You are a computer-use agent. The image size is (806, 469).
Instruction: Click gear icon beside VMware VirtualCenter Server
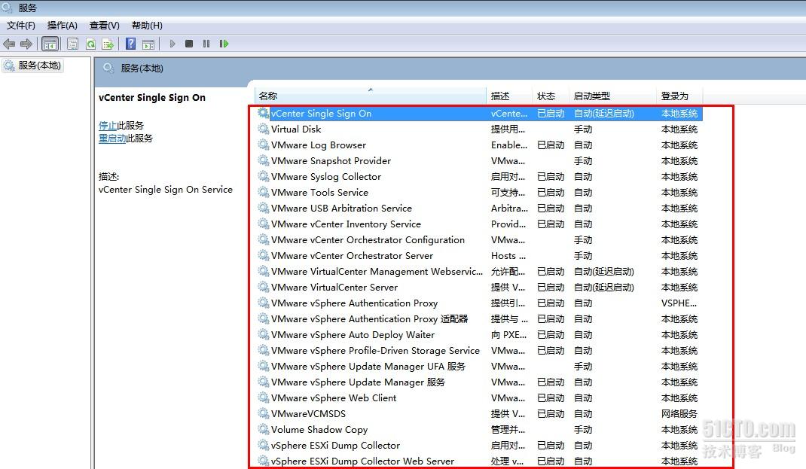[x=263, y=287]
